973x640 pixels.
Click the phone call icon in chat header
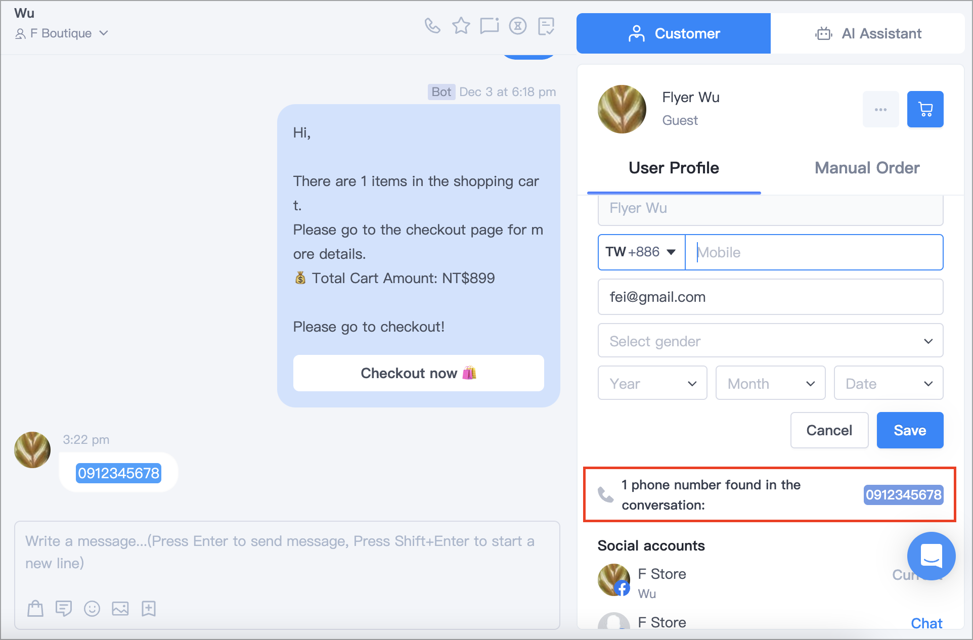432,25
